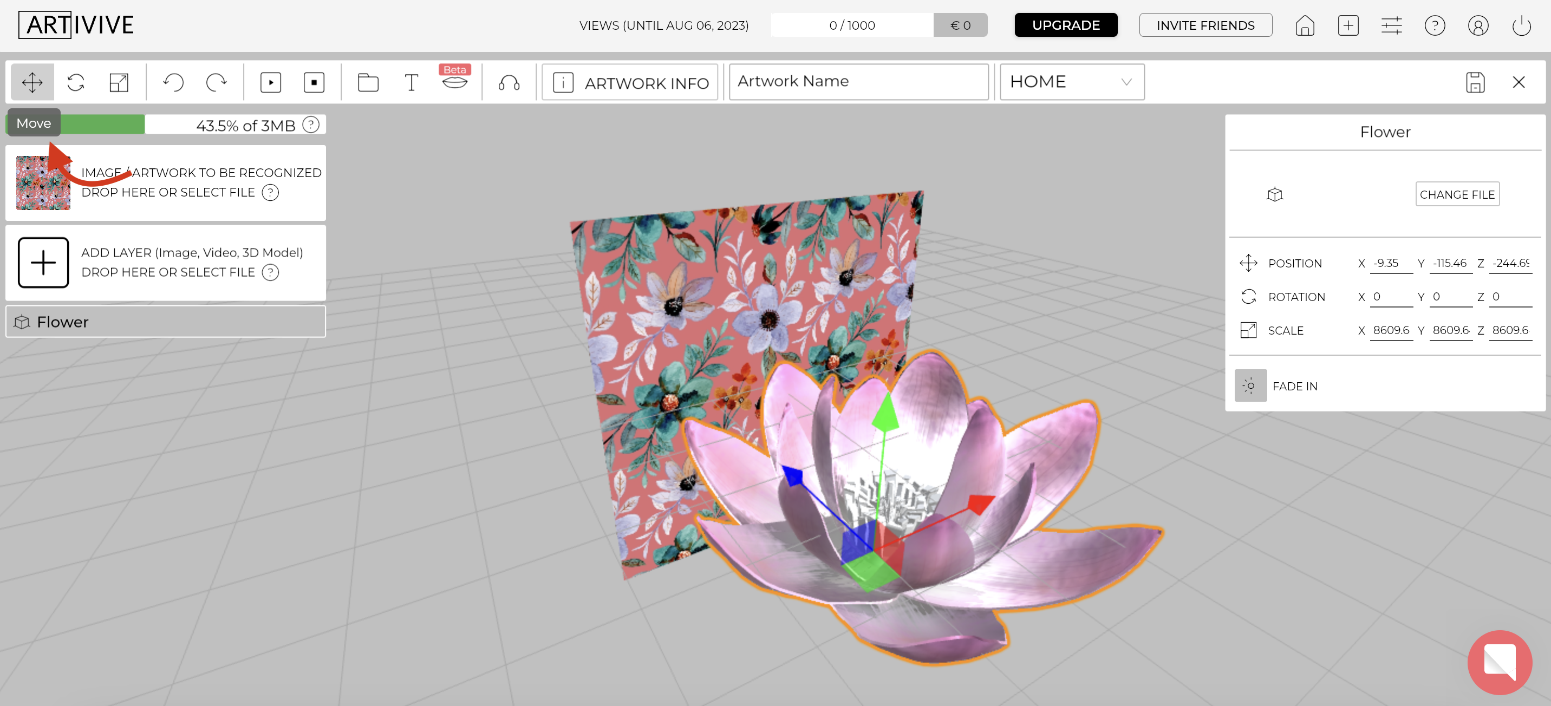Select the Scale tool

(119, 82)
